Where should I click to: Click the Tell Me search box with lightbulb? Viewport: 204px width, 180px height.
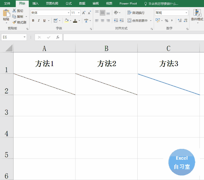coord(161,4)
